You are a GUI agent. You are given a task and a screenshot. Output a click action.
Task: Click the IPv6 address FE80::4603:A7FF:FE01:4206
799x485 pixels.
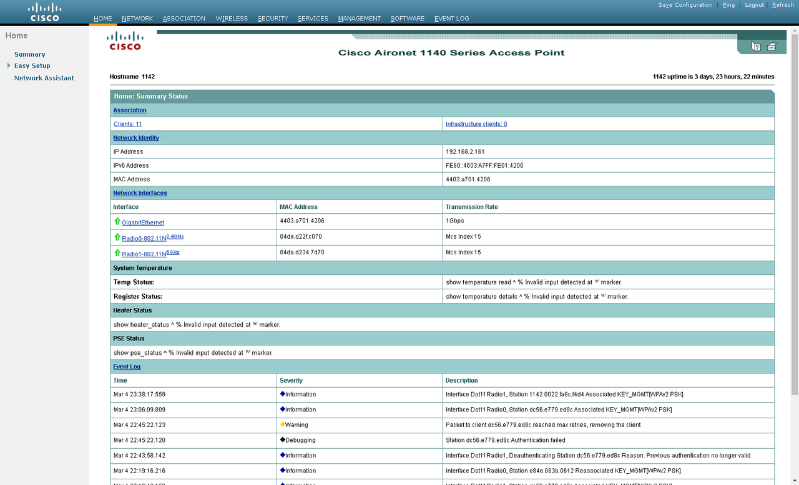click(x=484, y=165)
